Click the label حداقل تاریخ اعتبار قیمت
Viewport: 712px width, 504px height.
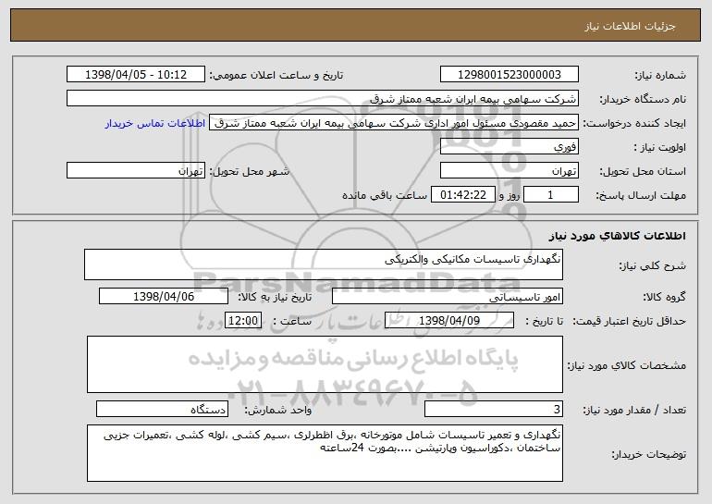[x=629, y=321]
